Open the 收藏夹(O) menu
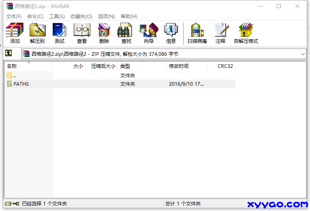Viewport: 310px width, 211px height. point(81,16)
